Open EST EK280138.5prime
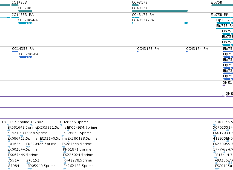Viewport: 233px width, 170px height. (83, 139)
